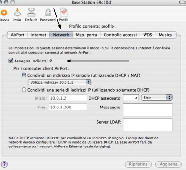Screen dimensions: 186x170
Task: Open the Ore time unit dropdown
Action: [x=157, y=98]
